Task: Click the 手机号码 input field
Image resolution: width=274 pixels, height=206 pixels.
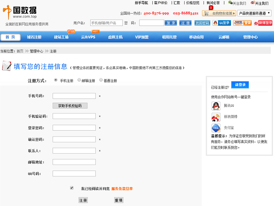Action: [x=74, y=96]
